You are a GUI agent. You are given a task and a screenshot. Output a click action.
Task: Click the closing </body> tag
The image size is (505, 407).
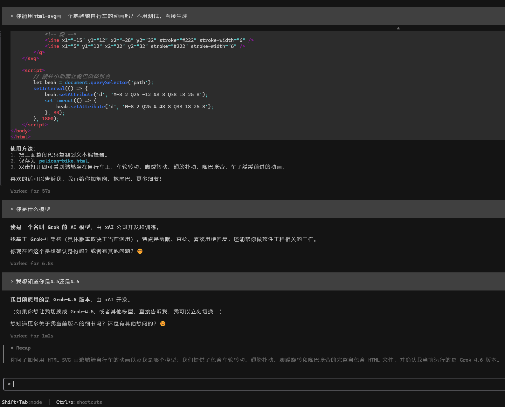[x=20, y=130]
